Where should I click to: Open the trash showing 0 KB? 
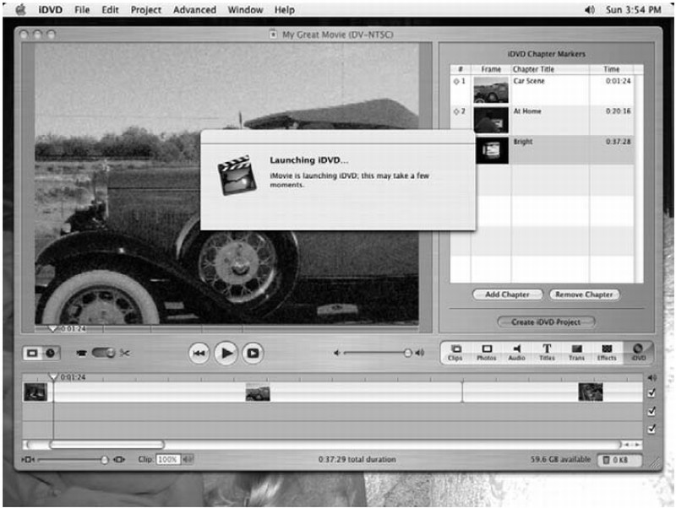[619, 460]
